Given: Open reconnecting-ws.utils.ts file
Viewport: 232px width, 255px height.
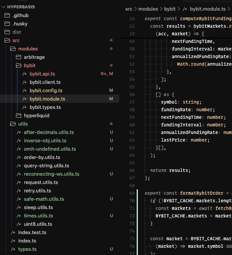Looking at the screenshot, I should (x=52, y=174).
